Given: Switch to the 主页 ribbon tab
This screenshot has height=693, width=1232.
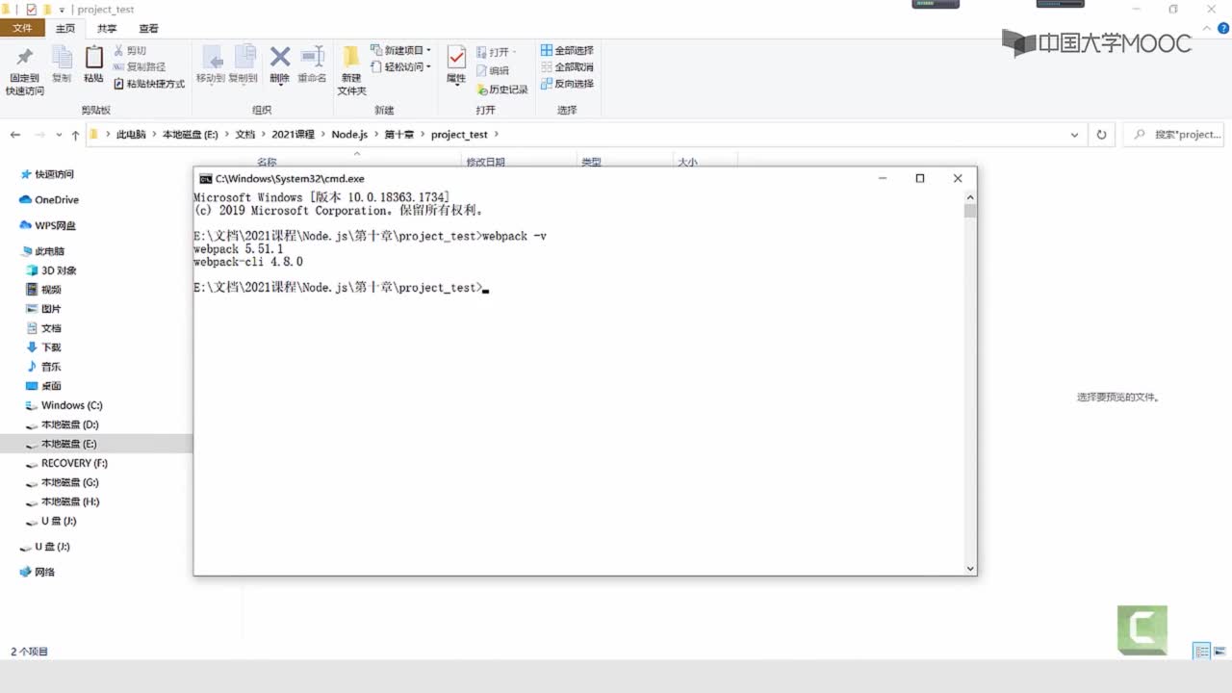Looking at the screenshot, I should (65, 29).
